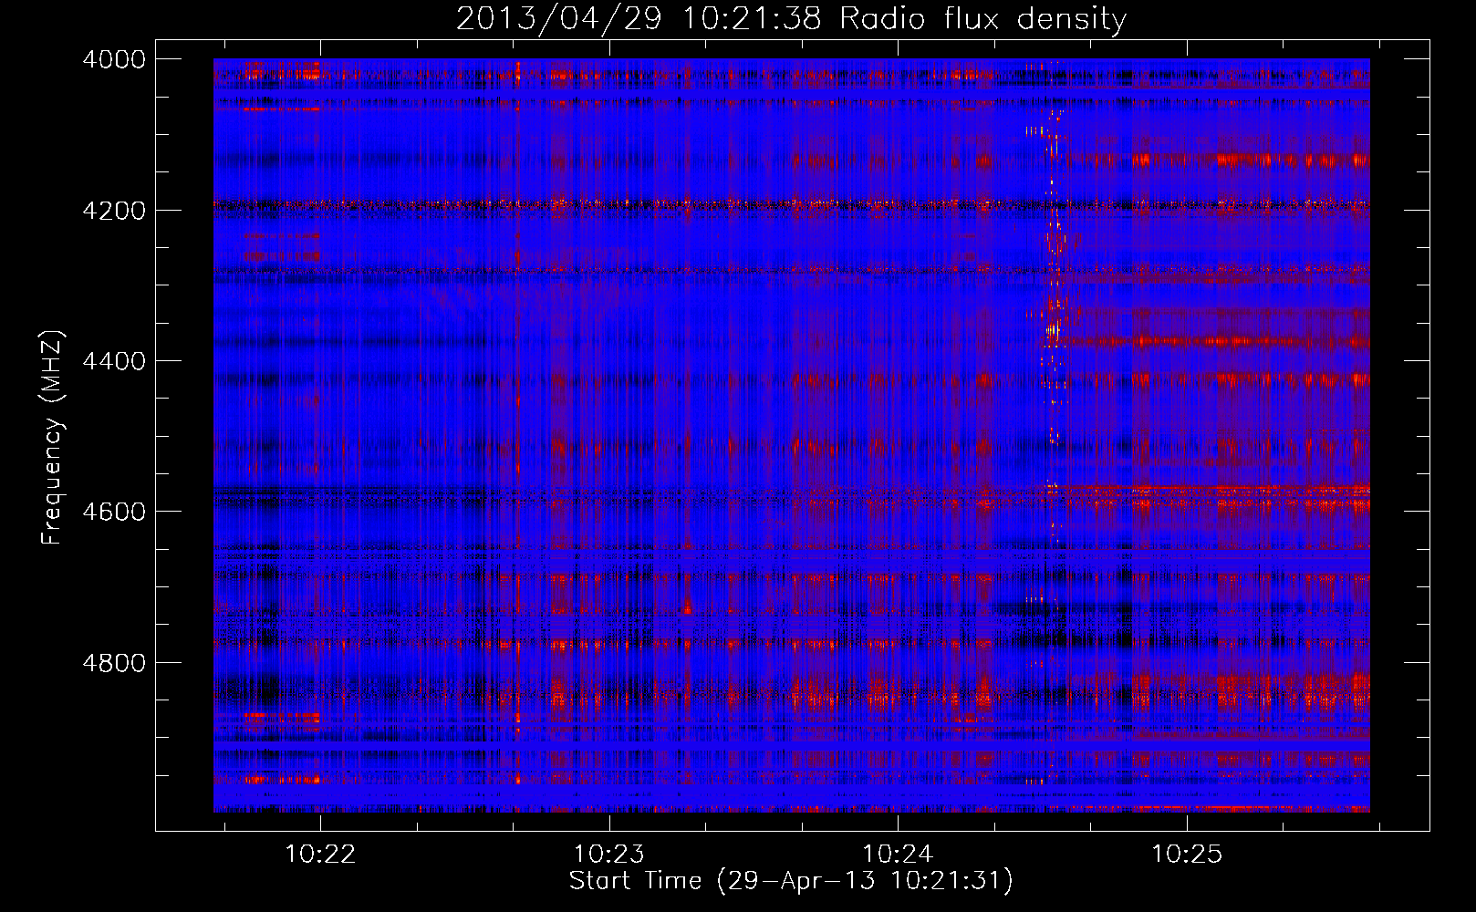The height and width of the screenshot is (912, 1476).
Task: Click the 4800 frequency axis label
Action: pyautogui.click(x=114, y=663)
